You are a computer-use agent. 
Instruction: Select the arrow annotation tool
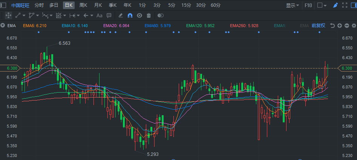click(86, 15)
